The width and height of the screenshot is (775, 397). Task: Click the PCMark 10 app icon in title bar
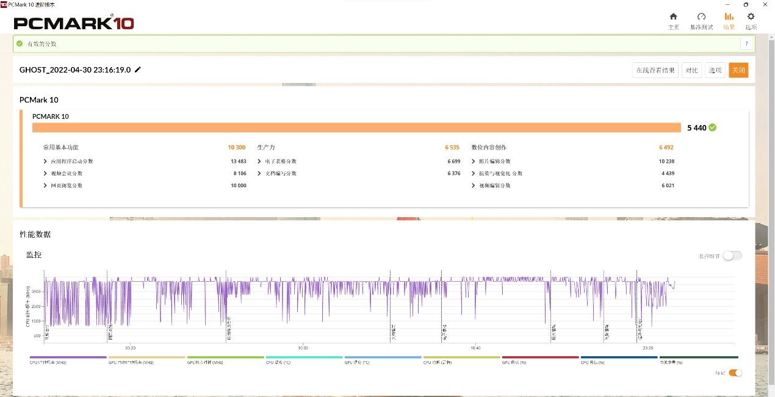coord(4,4)
